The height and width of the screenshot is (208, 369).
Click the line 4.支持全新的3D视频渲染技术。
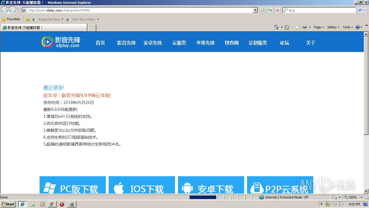(71, 137)
